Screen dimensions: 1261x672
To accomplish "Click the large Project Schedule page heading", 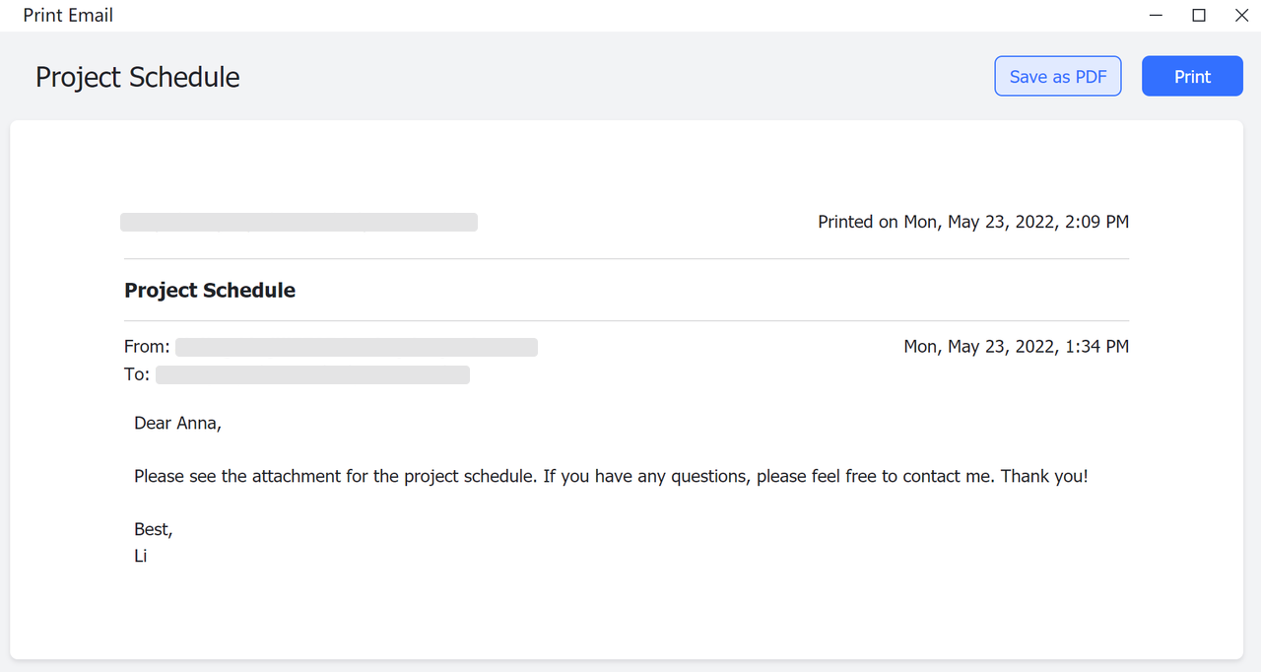I will [138, 78].
